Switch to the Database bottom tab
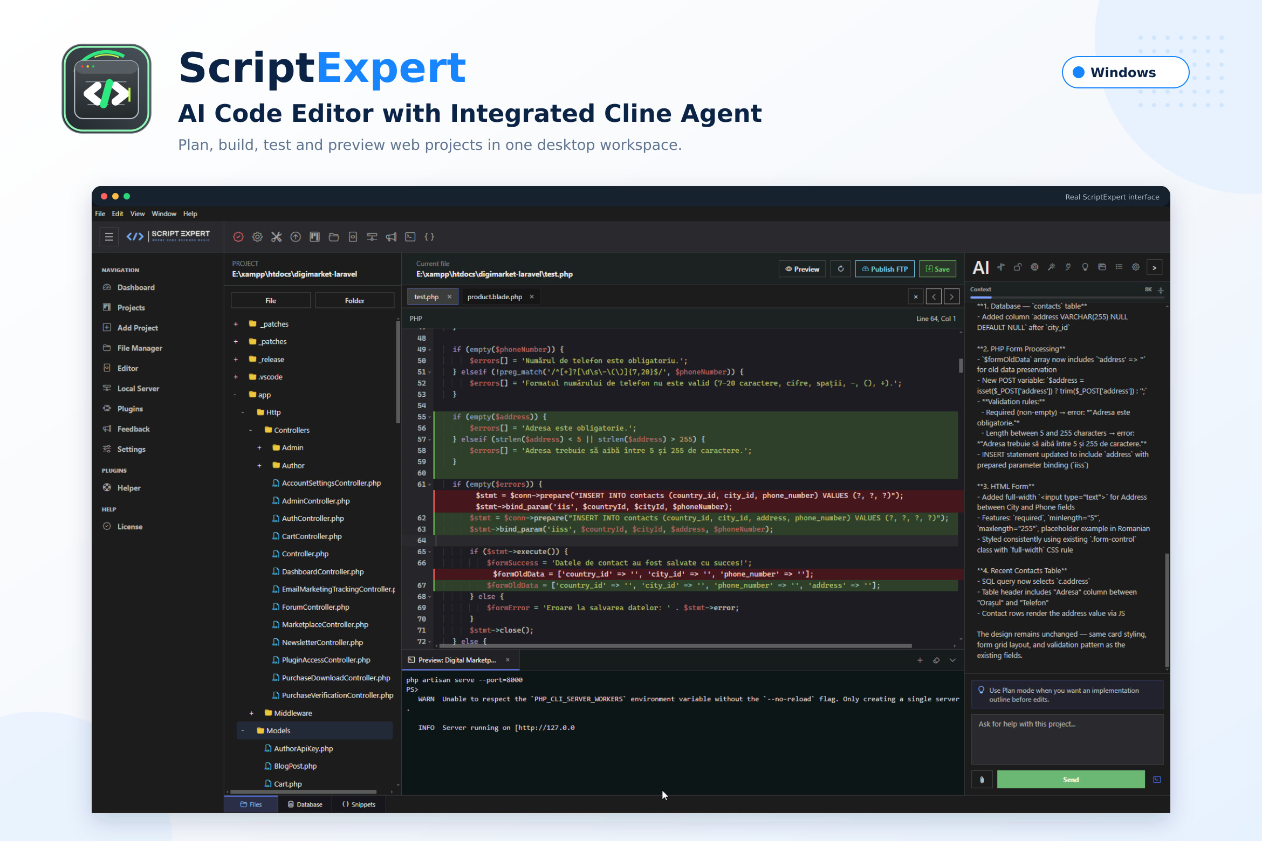The image size is (1262, 841). pos(305,804)
